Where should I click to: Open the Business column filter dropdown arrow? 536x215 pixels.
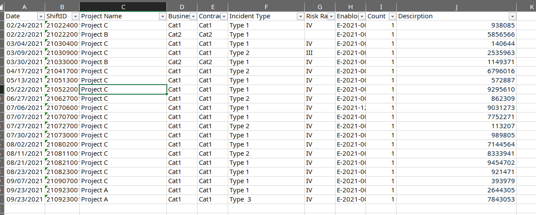[x=193, y=16]
